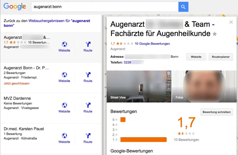Viewport: 238px width, 155px height.
Task: Click the '10 Bewertungen' text below stars
Action: (x=186, y=140)
